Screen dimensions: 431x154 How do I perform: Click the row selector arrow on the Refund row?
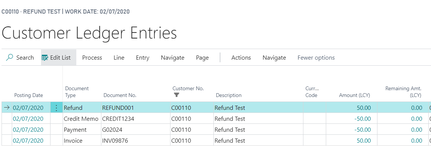coord(7,108)
